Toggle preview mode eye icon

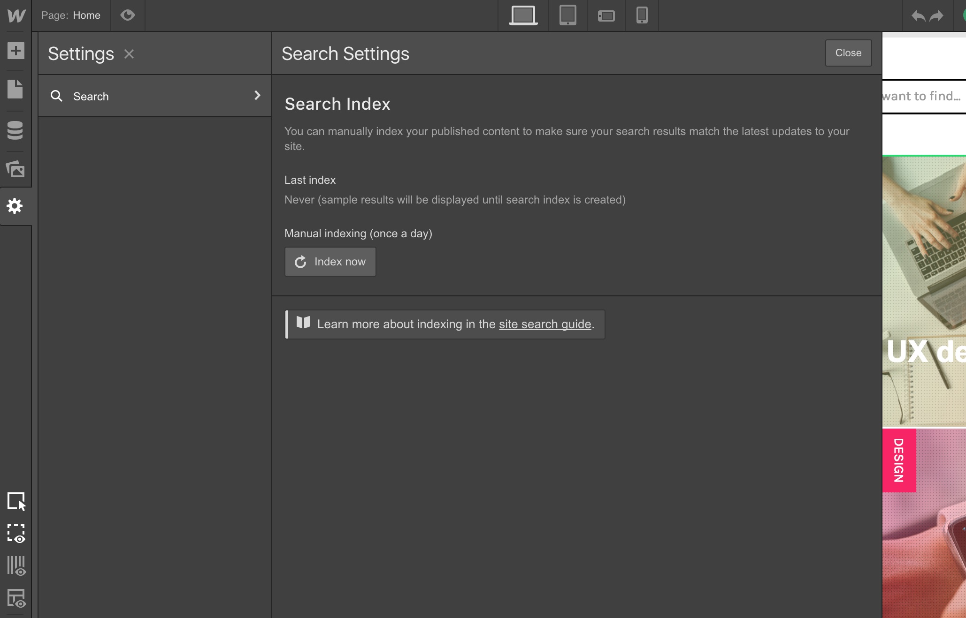pos(127,15)
